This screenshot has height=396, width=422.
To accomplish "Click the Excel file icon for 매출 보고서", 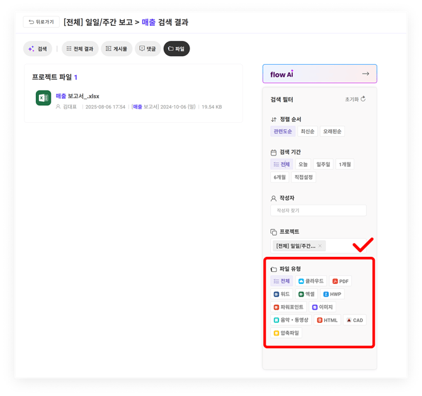I will [x=43, y=98].
